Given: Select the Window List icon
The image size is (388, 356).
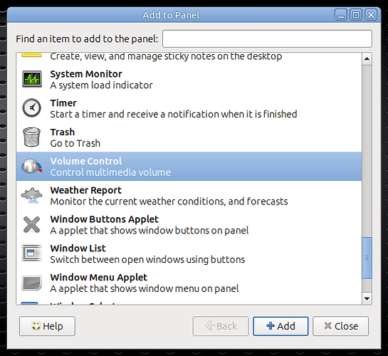Looking at the screenshot, I should [31, 253].
